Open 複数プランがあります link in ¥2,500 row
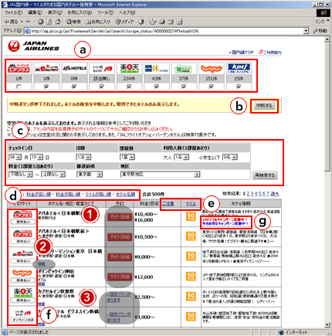The image size is (332, 336). tap(119, 297)
